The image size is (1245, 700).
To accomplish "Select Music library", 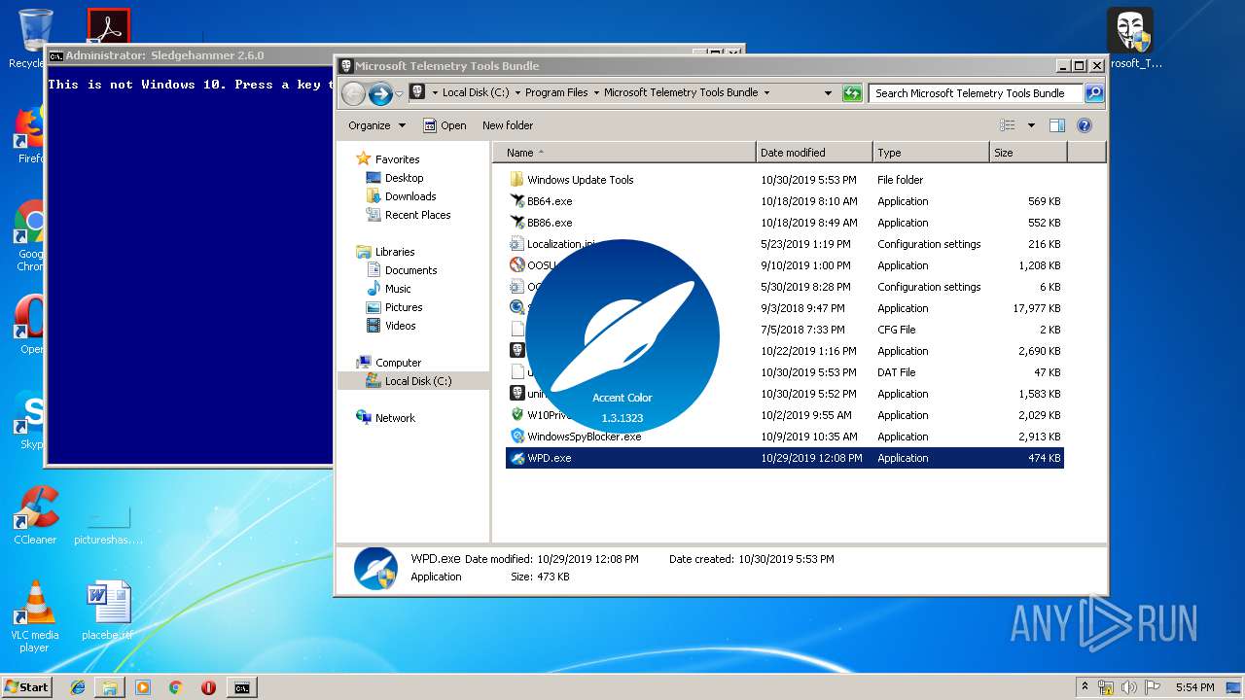I will tap(389, 289).
